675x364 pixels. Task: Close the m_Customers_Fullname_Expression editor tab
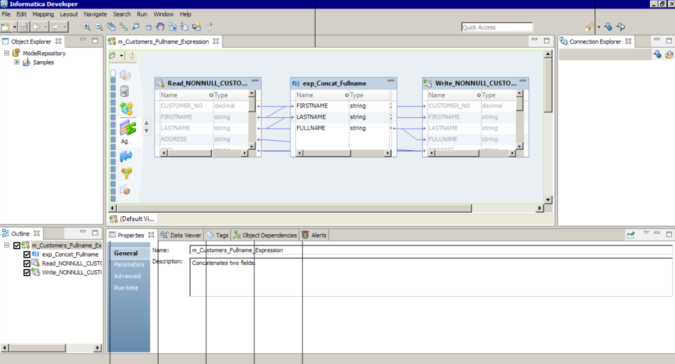tap(215, 41)
